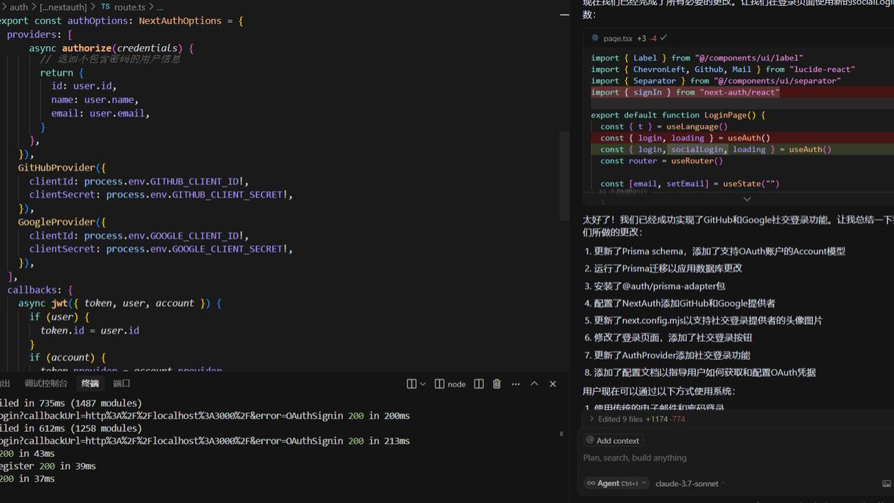Screen dimensions: 894x503
Task: Click the route.ts breadcrumb item
Action: (x=129, y=7)
